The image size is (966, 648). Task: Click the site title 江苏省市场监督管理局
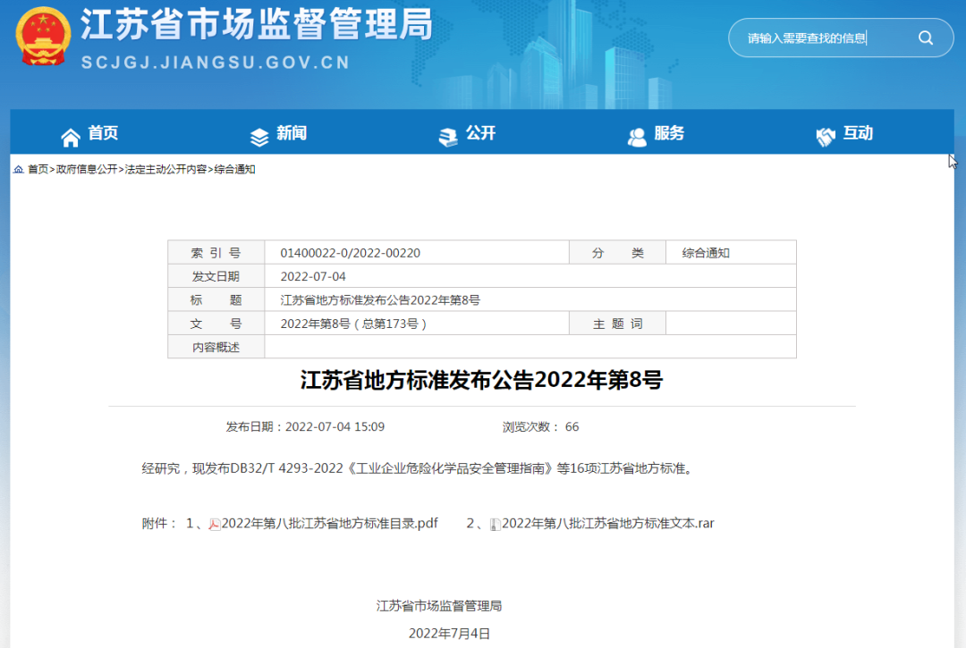tap(257, 25)
